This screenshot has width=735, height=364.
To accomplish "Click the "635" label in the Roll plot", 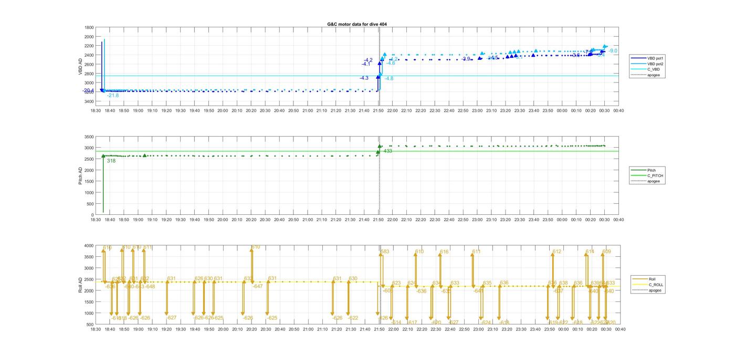I will click(x=487, y=283).
